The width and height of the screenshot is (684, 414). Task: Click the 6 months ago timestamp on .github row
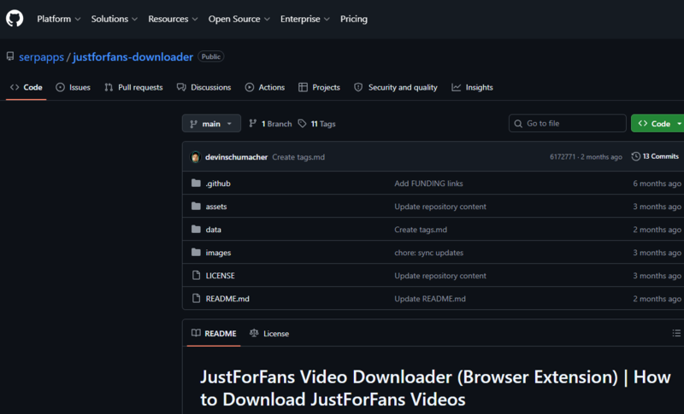[x=657, y=184]
